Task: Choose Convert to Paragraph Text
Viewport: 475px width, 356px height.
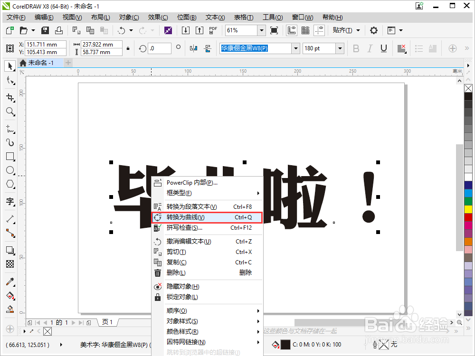Action: coord(207,207)
